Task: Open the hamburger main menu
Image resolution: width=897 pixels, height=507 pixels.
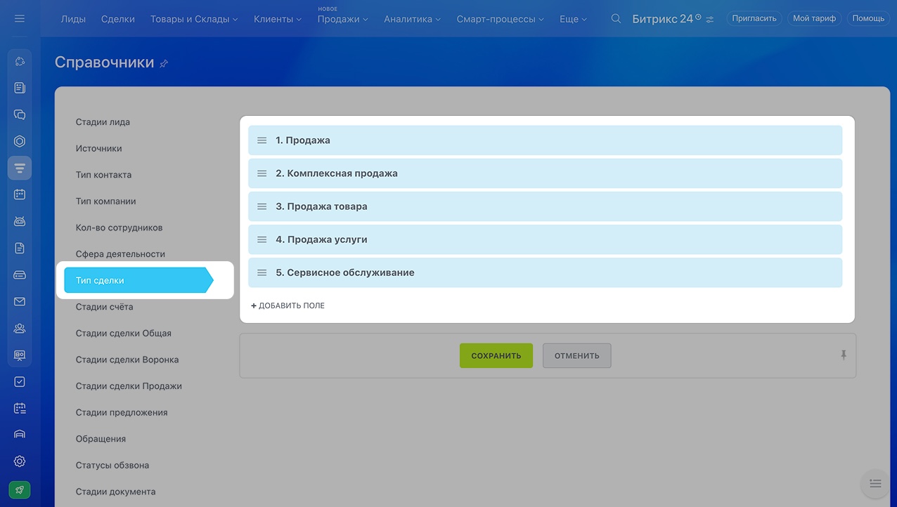Action: pos(20,18)
